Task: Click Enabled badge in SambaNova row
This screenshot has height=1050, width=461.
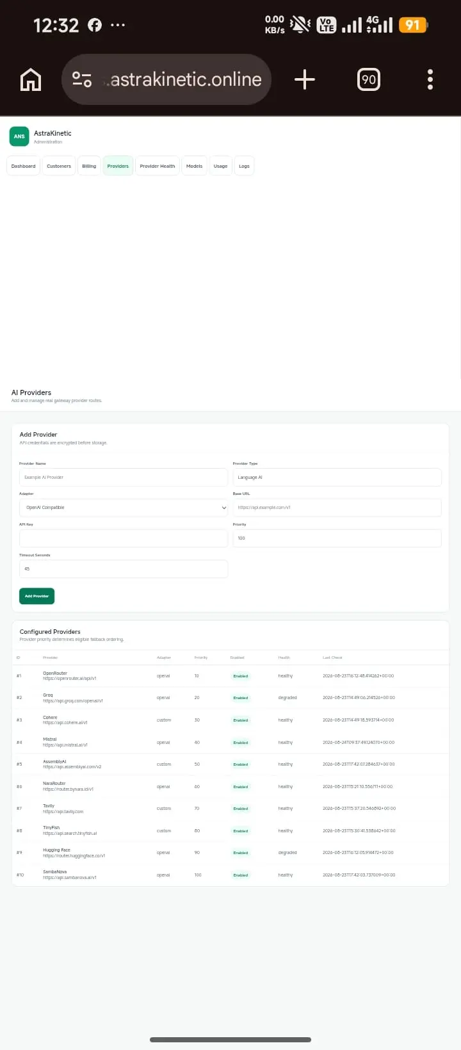Action: pos(241,875)
